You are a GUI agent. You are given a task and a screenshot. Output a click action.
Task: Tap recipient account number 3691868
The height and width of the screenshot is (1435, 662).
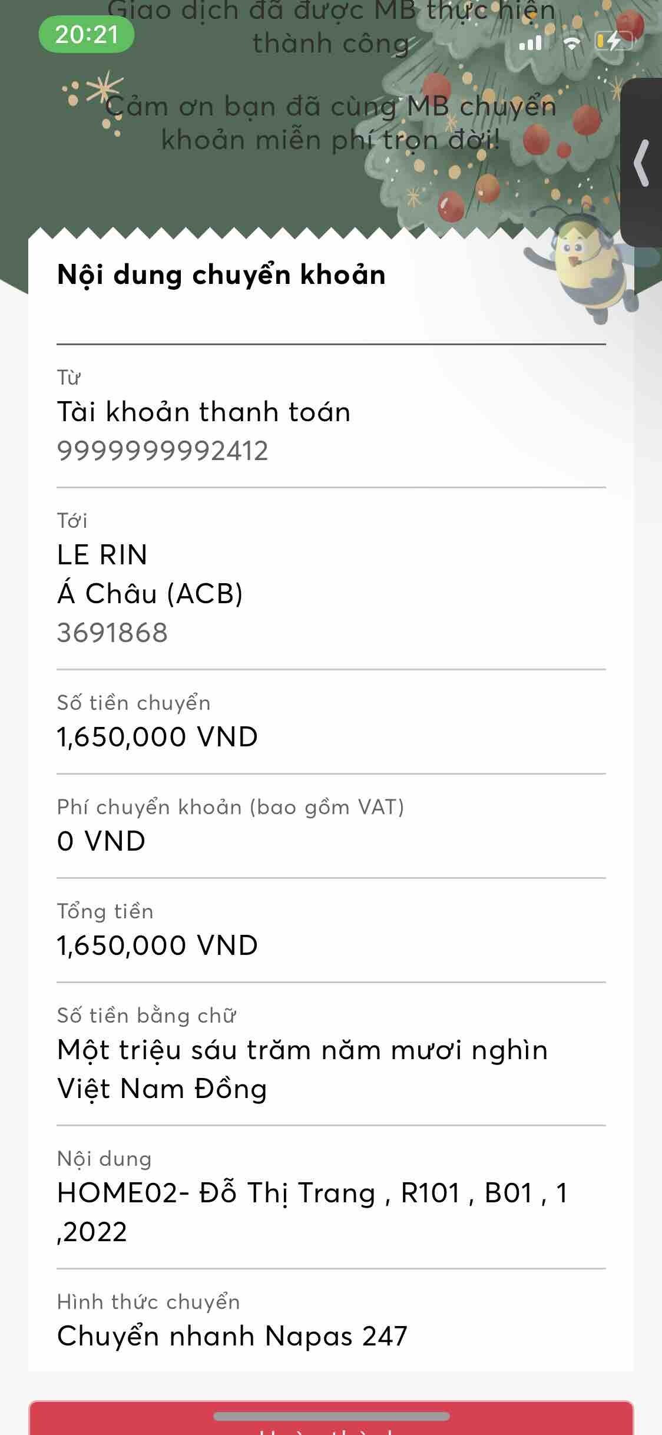[x=112, y=633]
